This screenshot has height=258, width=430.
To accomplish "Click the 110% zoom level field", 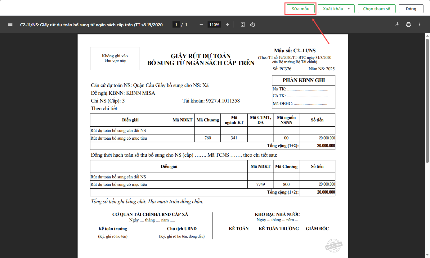I will pyautogui.click(x=214, y=24).
